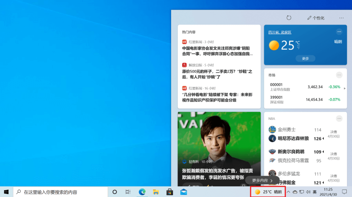This screenshot has height=197, width=352.
Task: Expand hidden tray icons with the chevron
Action: [x=288, y=192]
